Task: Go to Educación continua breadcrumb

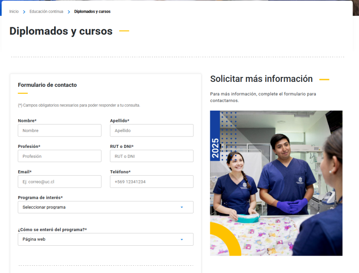Action: click(x=46, y=11)
